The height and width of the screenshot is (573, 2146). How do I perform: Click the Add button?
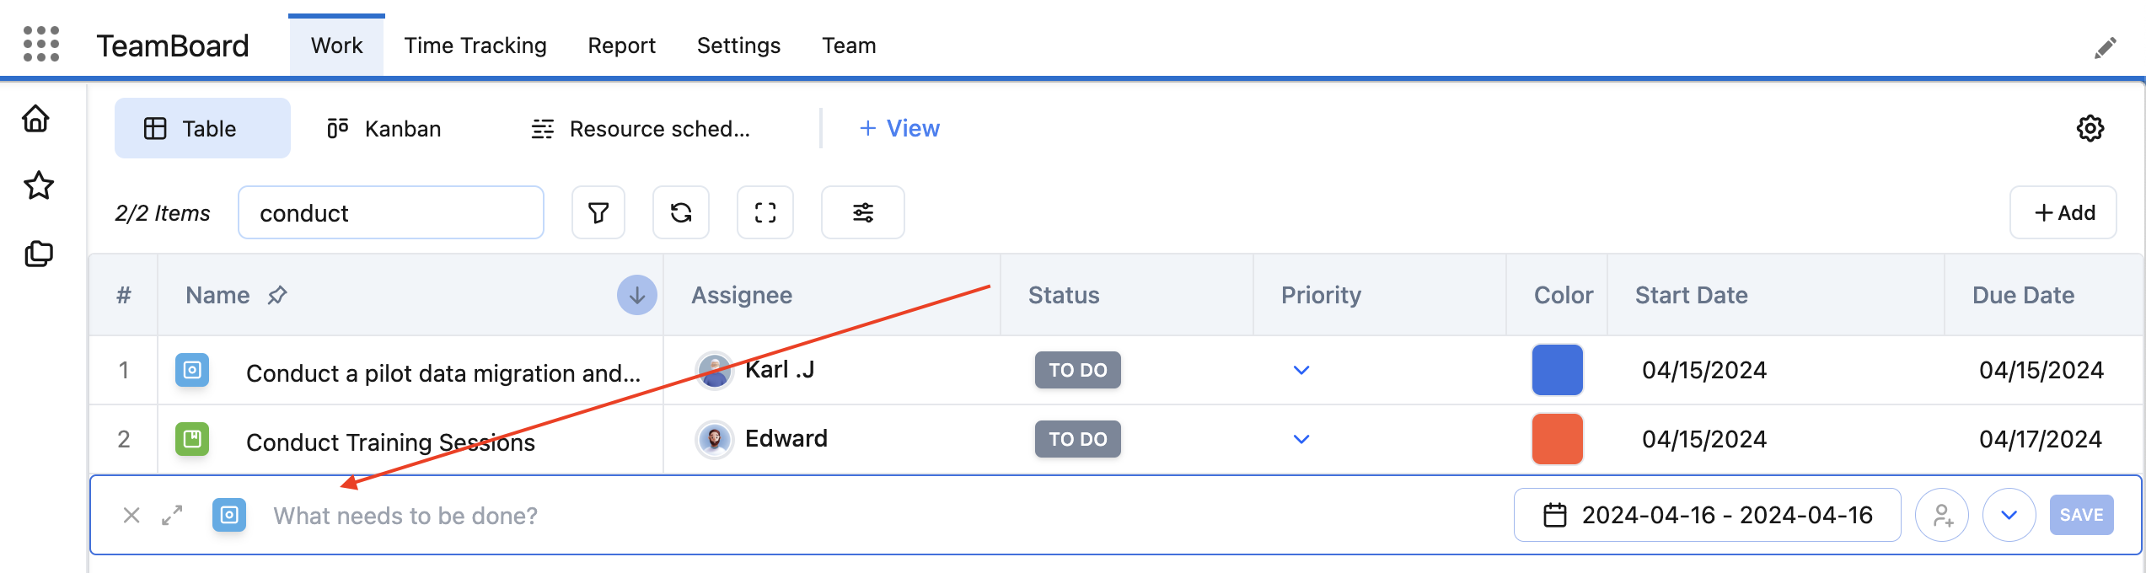[2063, 213]
